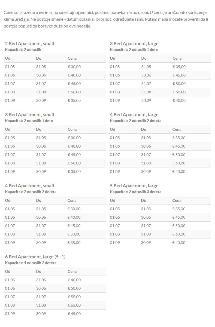Select May price in 6 Bed Apartment table

74,280
